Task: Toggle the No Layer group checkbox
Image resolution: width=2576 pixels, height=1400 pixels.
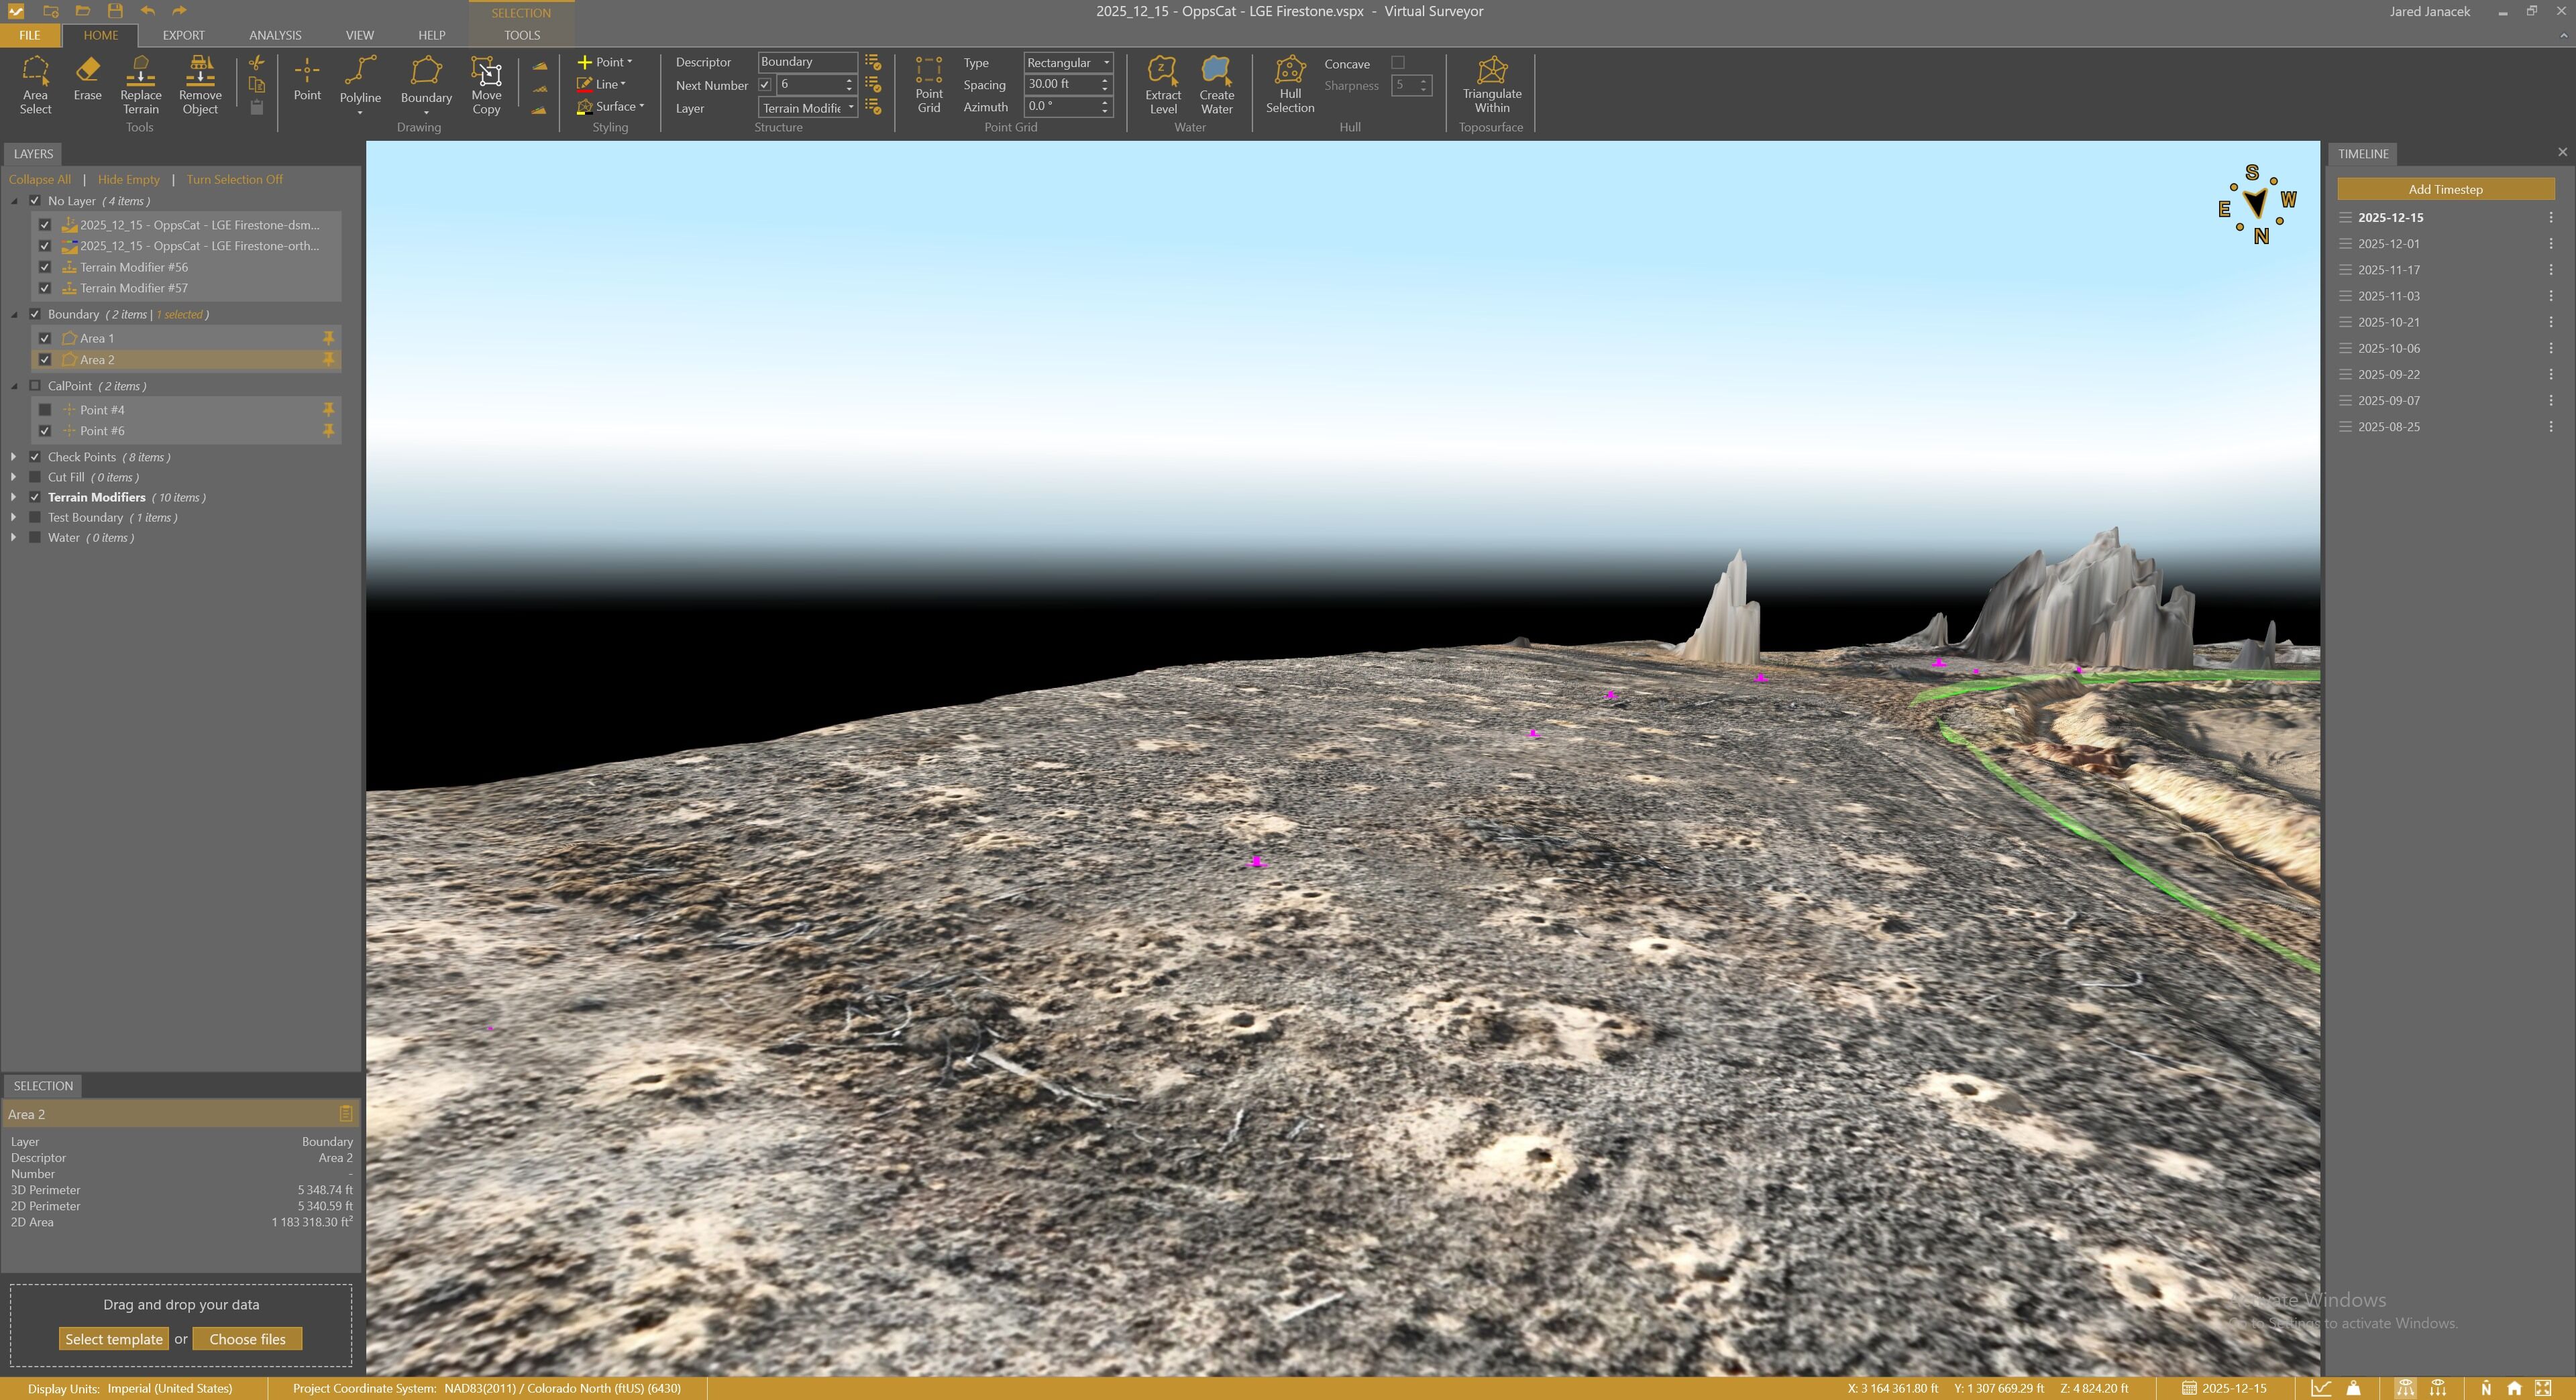Action: [35, 201]
